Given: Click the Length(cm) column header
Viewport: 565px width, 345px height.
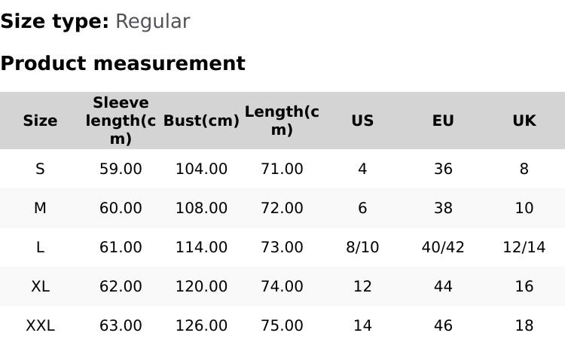Looking at the screenshot, I should [282, 121].
